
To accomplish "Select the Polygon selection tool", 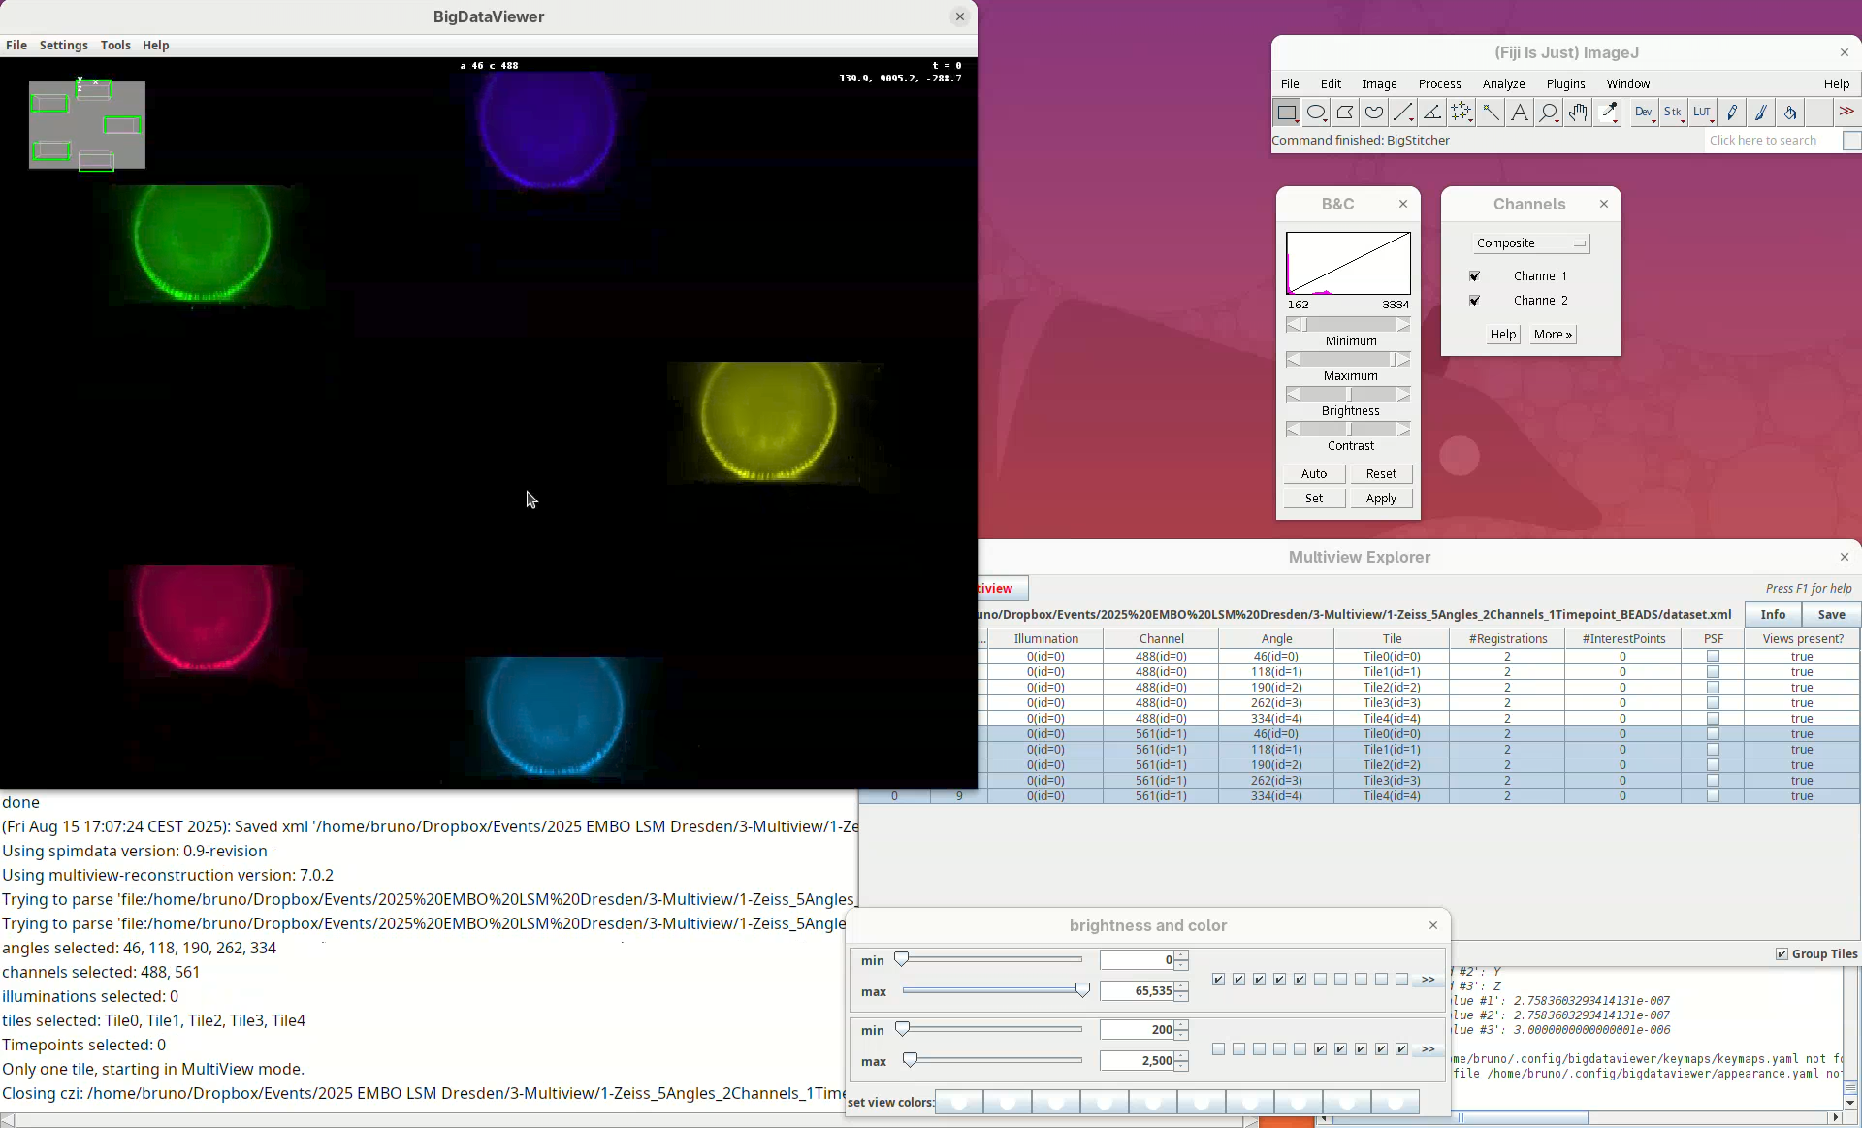I will point(1345,113).
